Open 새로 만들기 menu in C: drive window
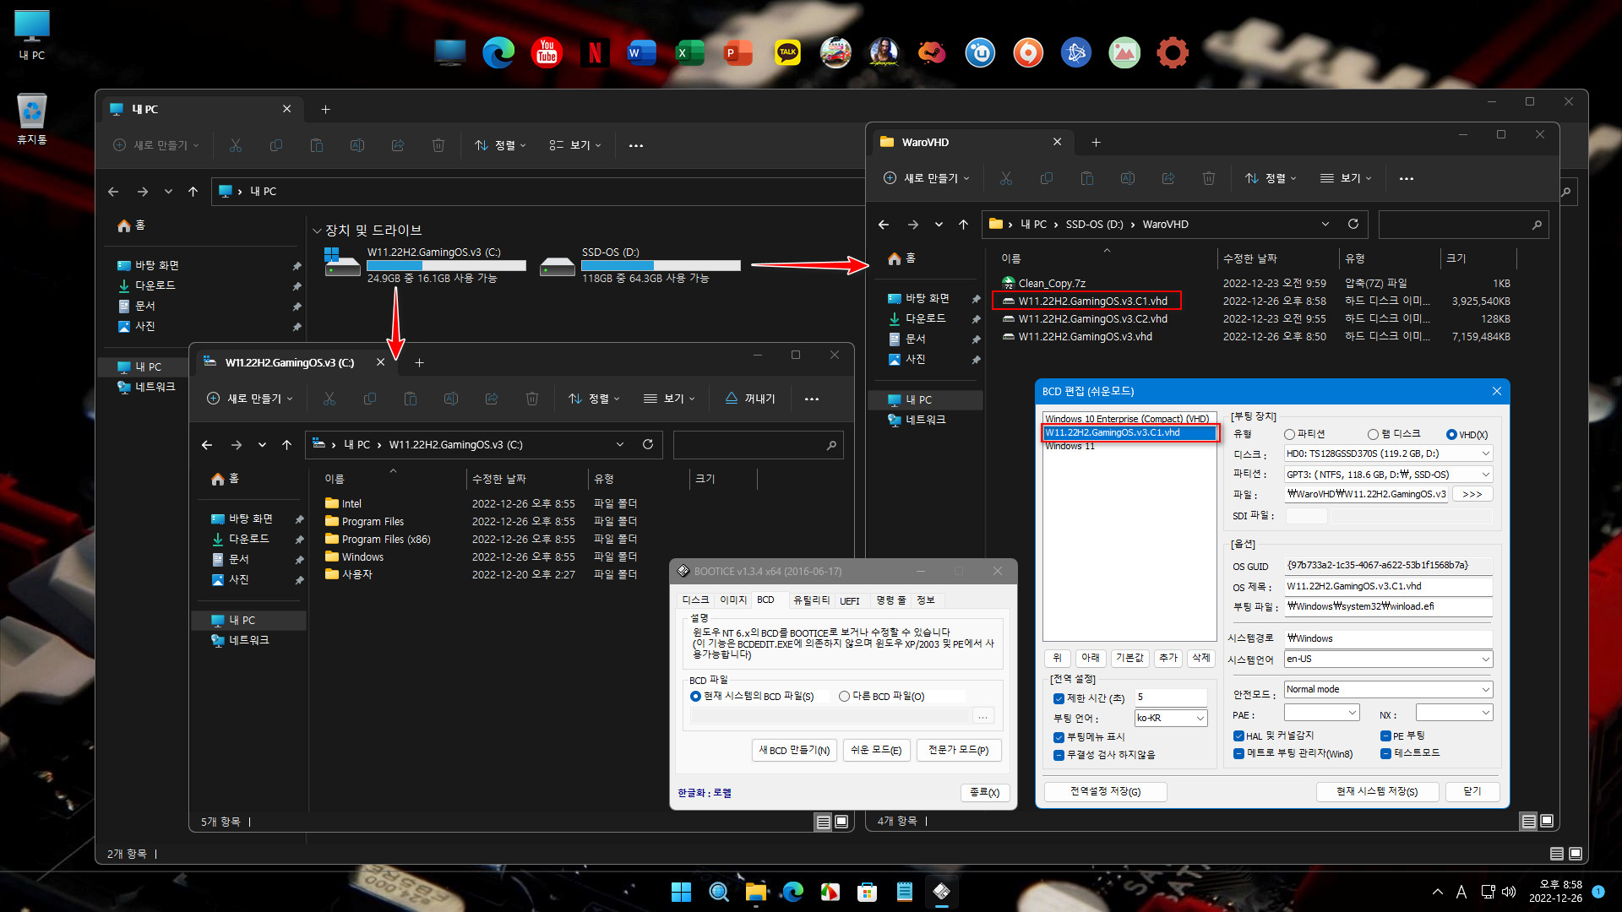The height and width of the screenshot is (912, 1622). 250,399
